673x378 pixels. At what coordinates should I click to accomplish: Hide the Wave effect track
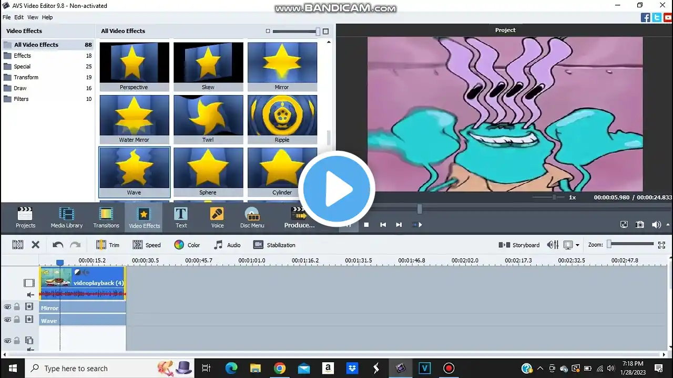7,320
